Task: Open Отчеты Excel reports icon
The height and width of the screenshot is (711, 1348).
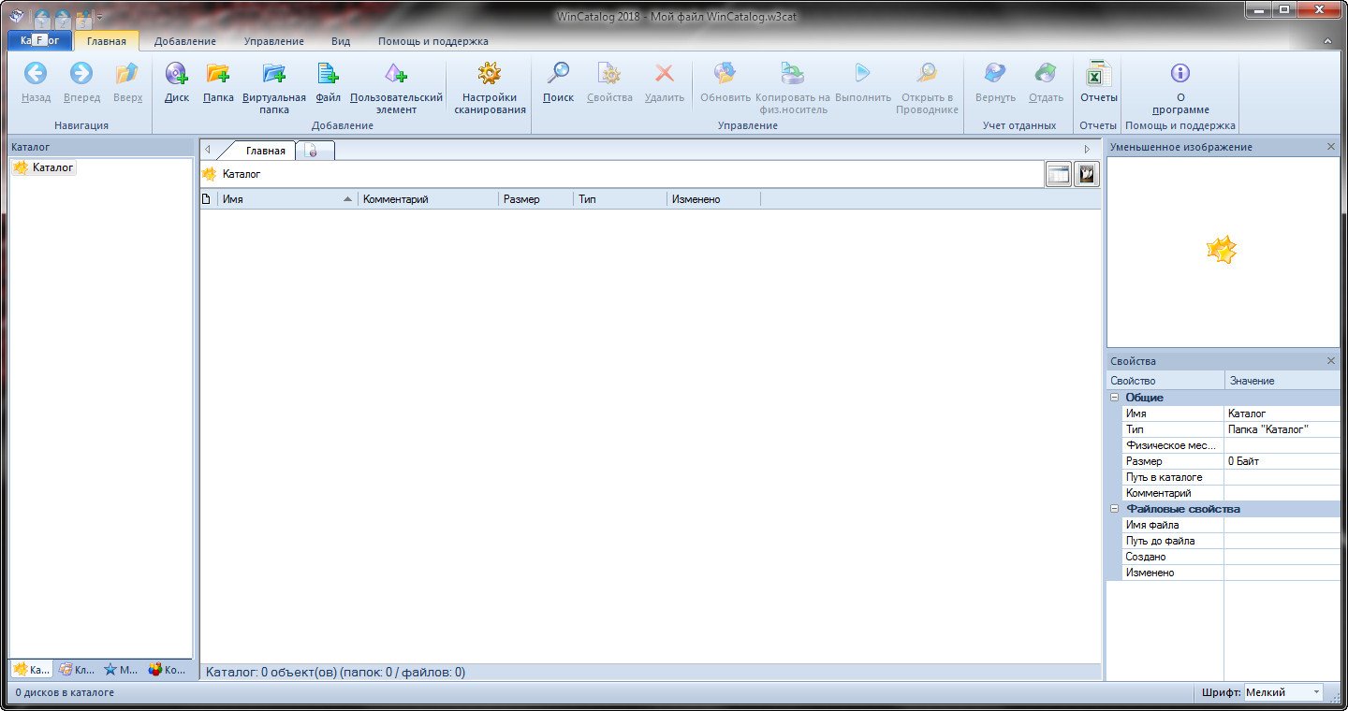Action: tap(1098, 75)
